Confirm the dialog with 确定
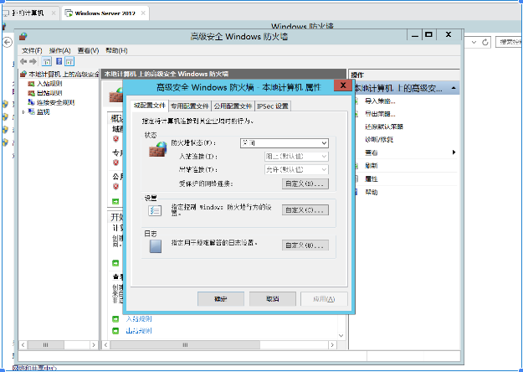The image size is (523, 372). click(220, 299)
